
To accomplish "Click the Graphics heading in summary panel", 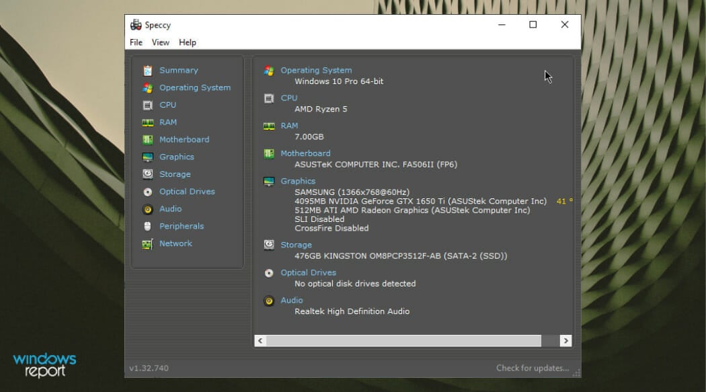I will pyautogui.click(x=298, y=181).
